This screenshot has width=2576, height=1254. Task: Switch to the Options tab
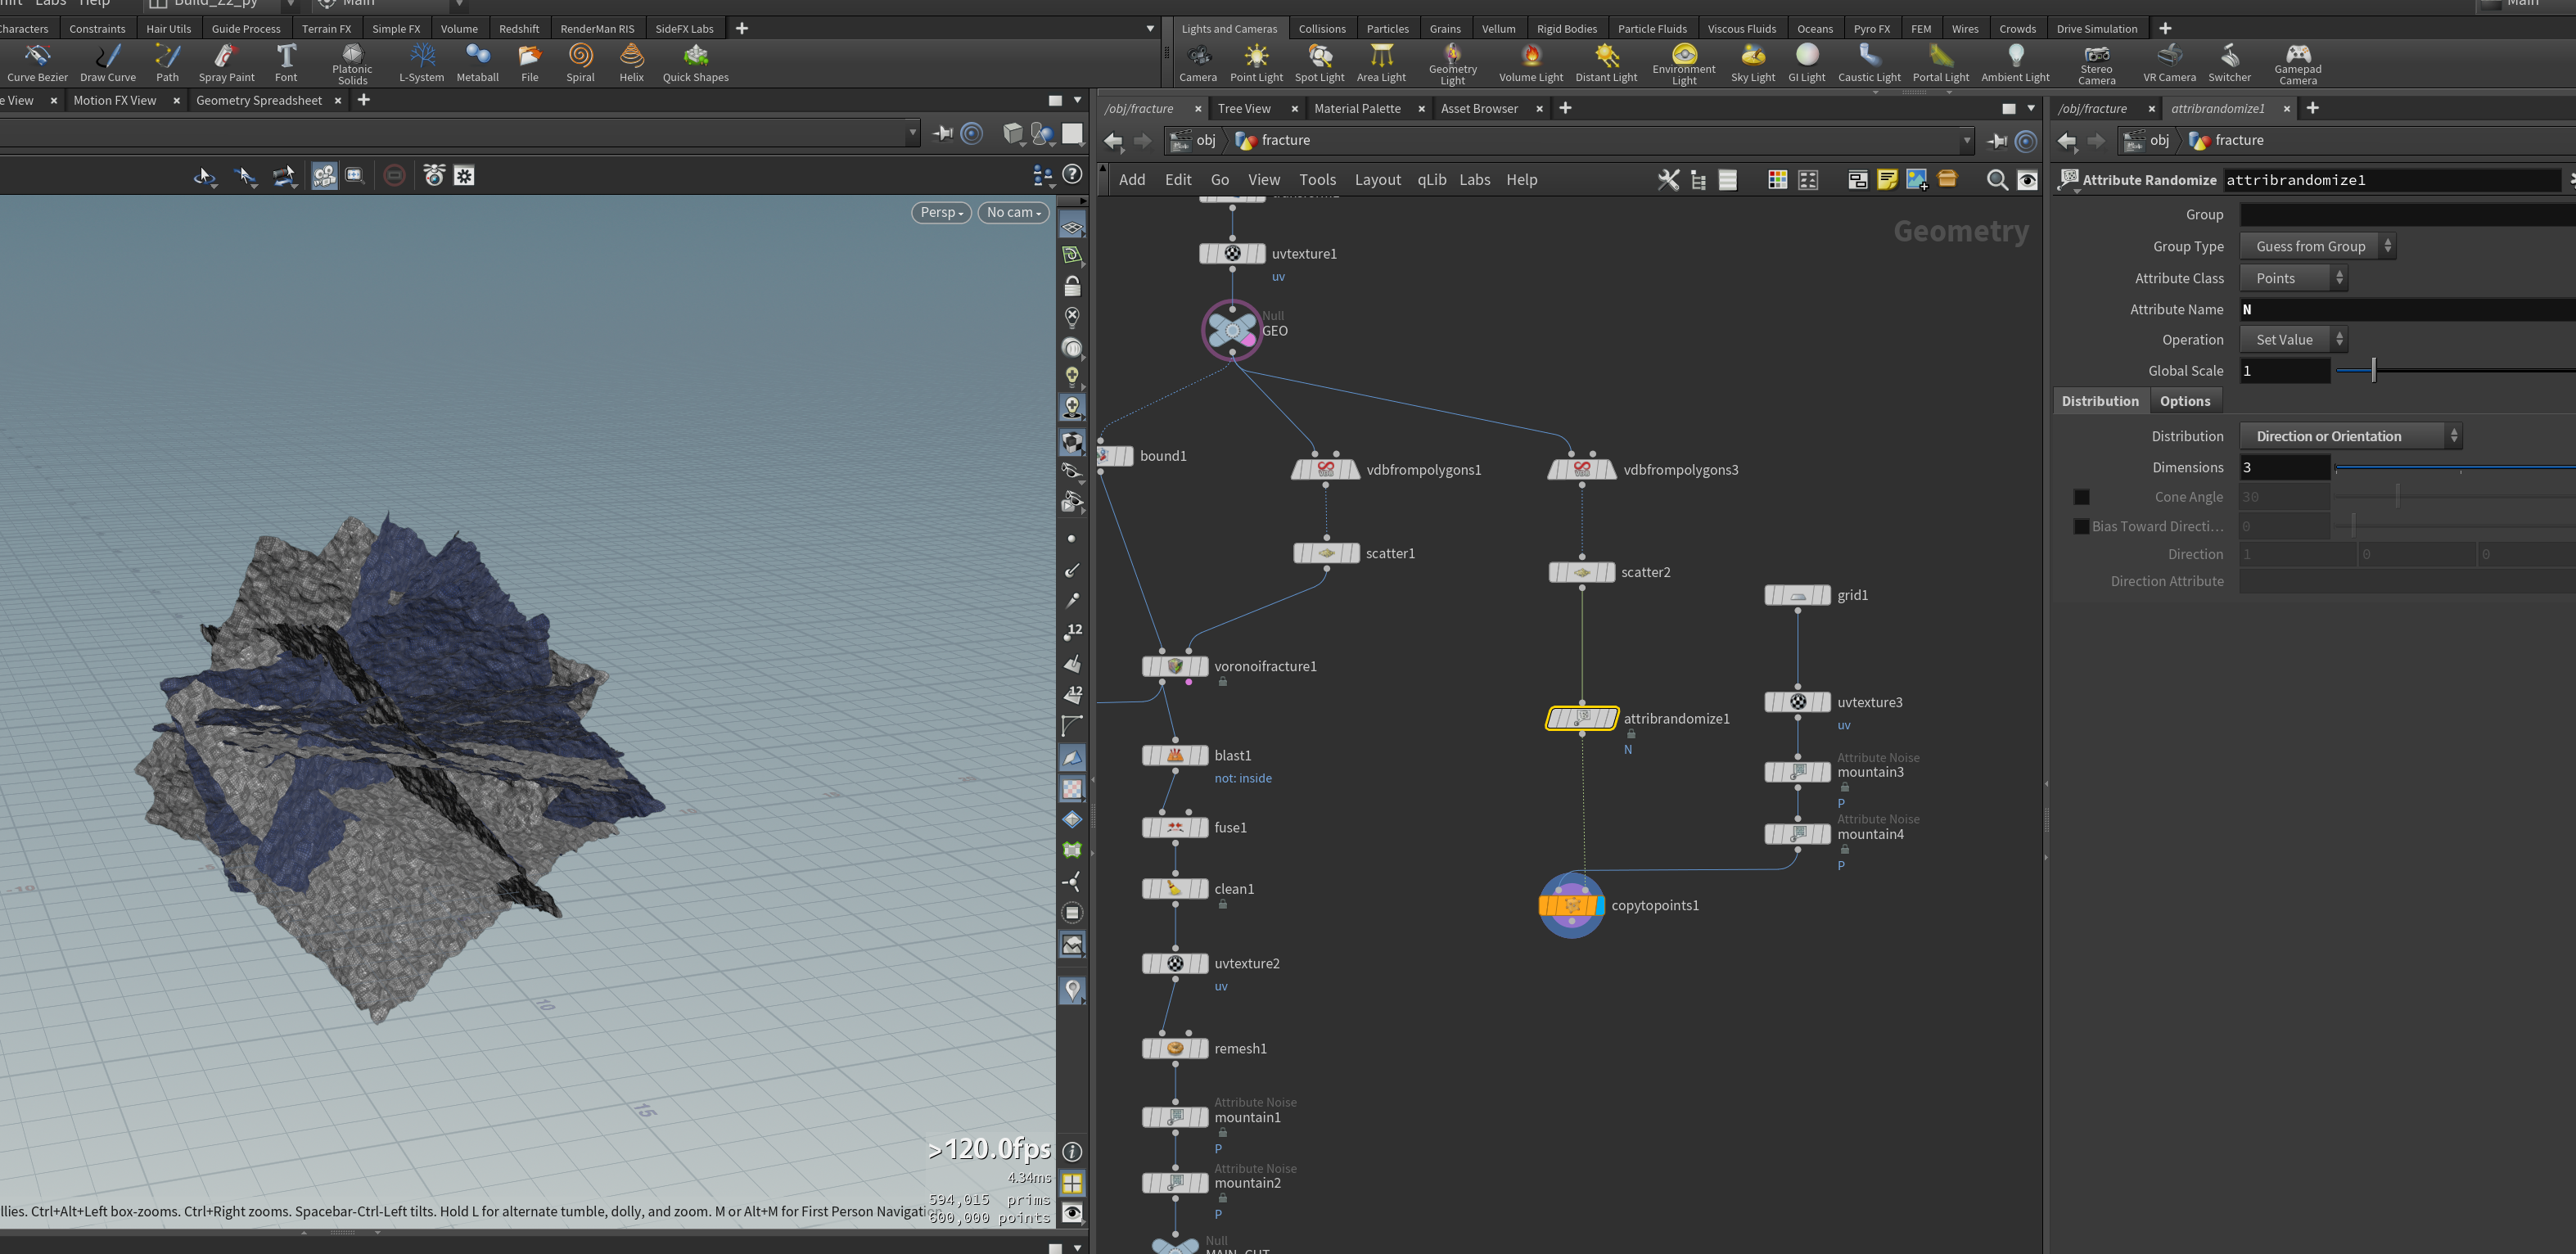pos(2184,401)
